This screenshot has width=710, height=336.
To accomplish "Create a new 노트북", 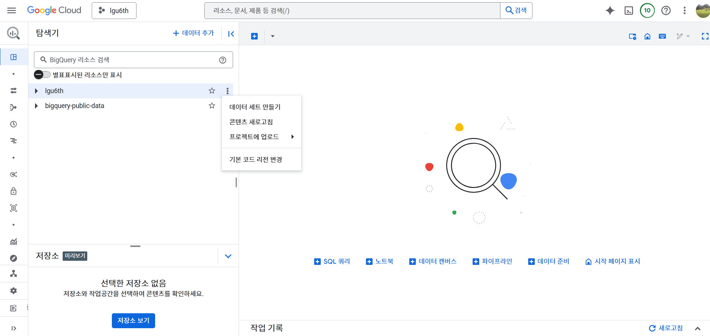I will click(x=380, y=261).
